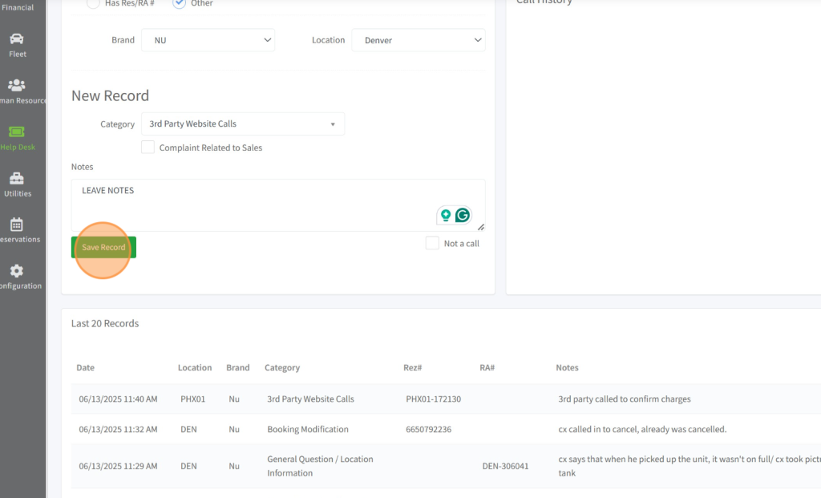Viewport: 821px width, 498px height.
Task: Select the Help Desk ticket icon
Action: point(17,132)
